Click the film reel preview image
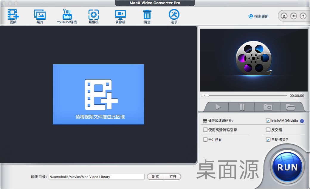 coord(254,60)
